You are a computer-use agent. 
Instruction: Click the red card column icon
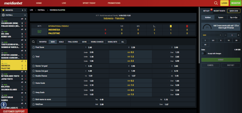tap(187, 26)
